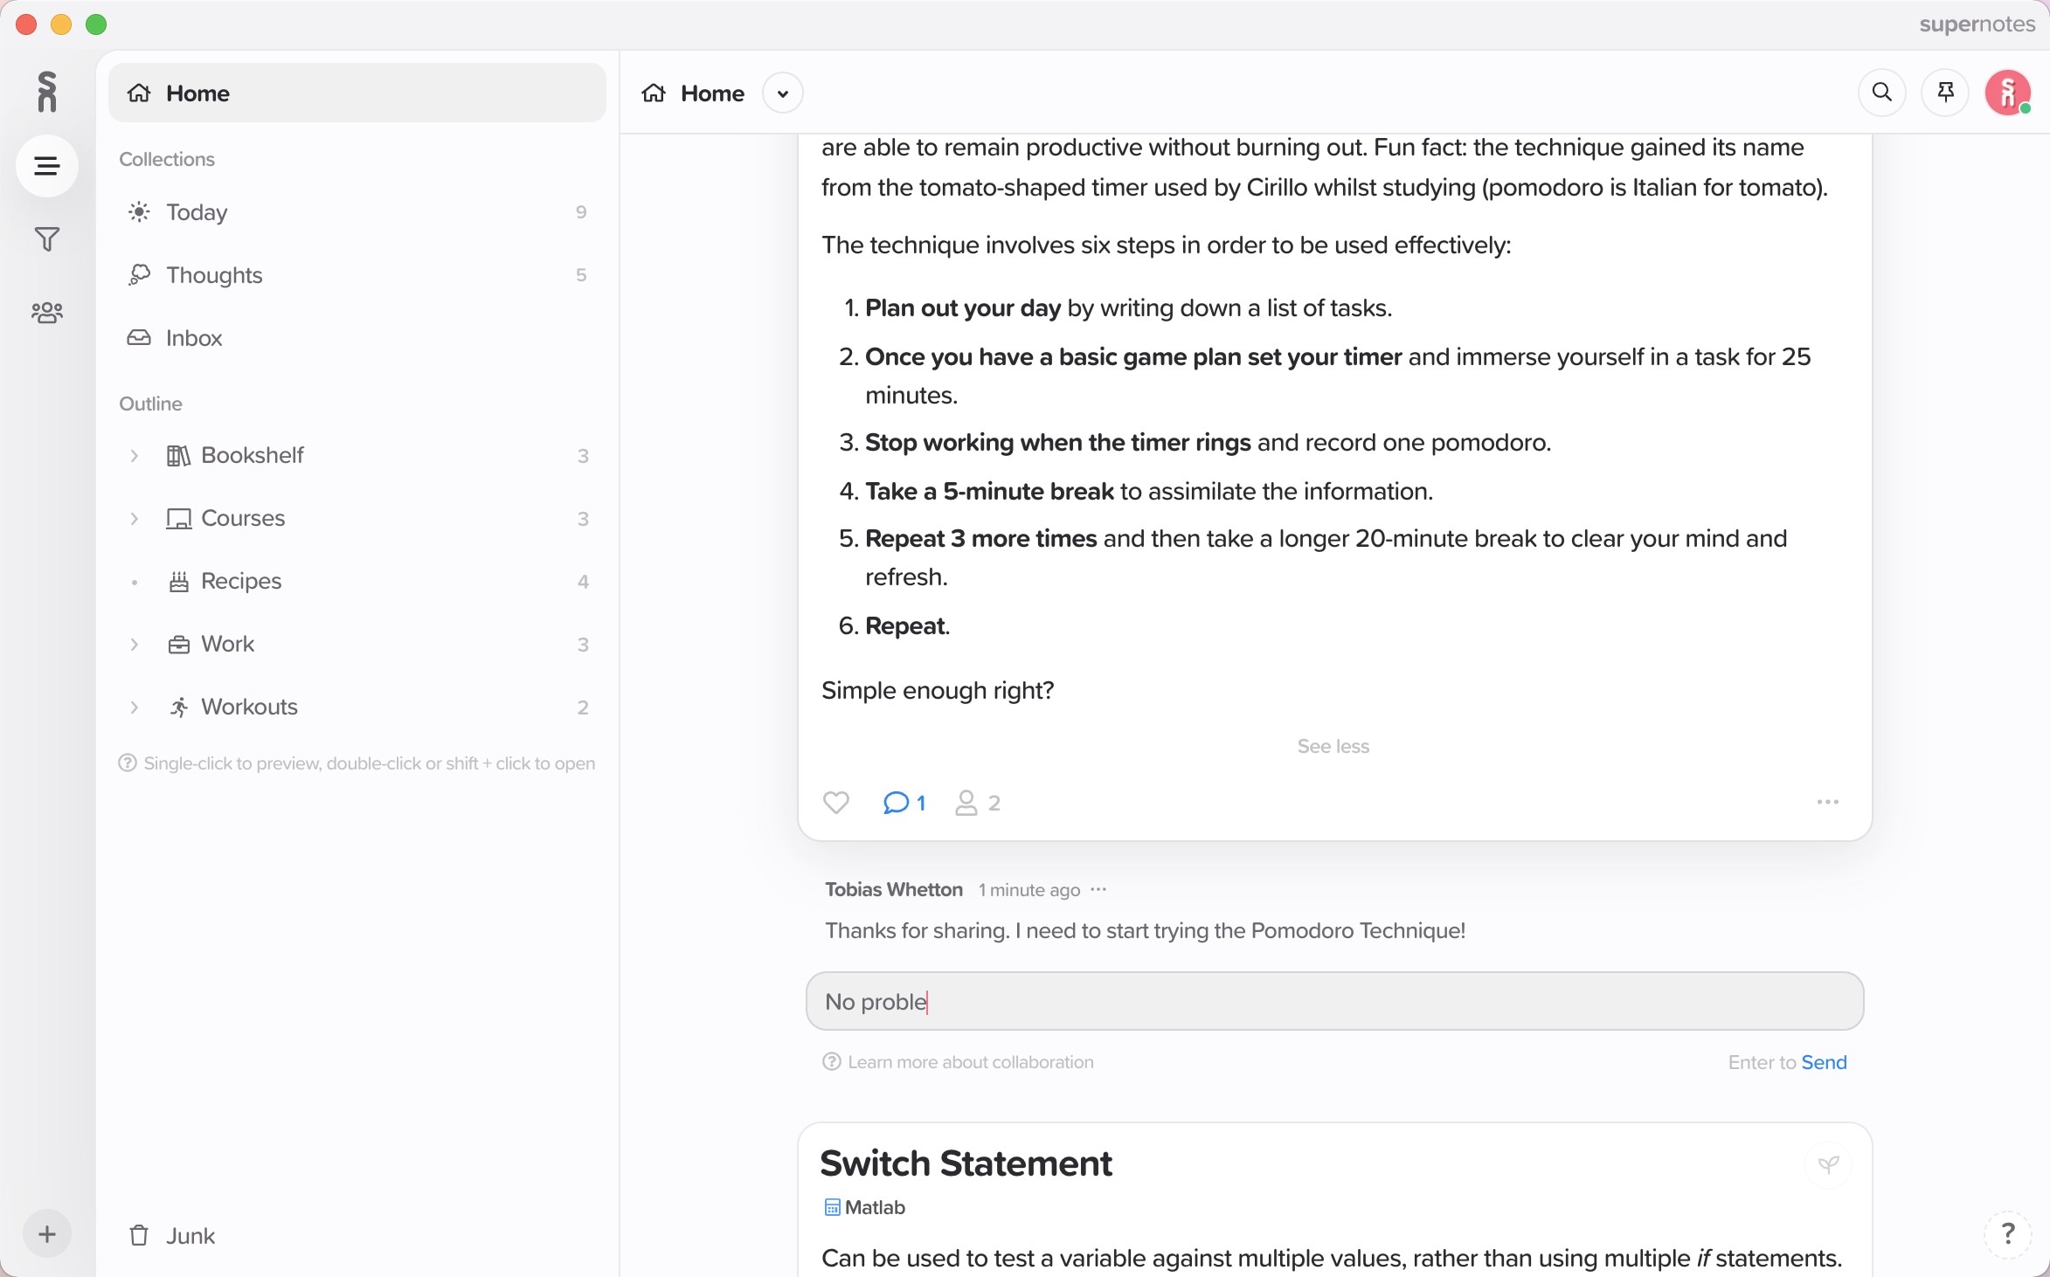This screenshot has width=2050, height=1277.
Task: Expand the Workouts outline item
Action: 134,707
